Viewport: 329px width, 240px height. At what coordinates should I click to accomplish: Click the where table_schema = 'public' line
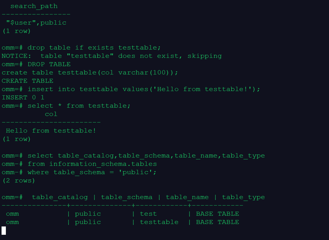(92, 172)
